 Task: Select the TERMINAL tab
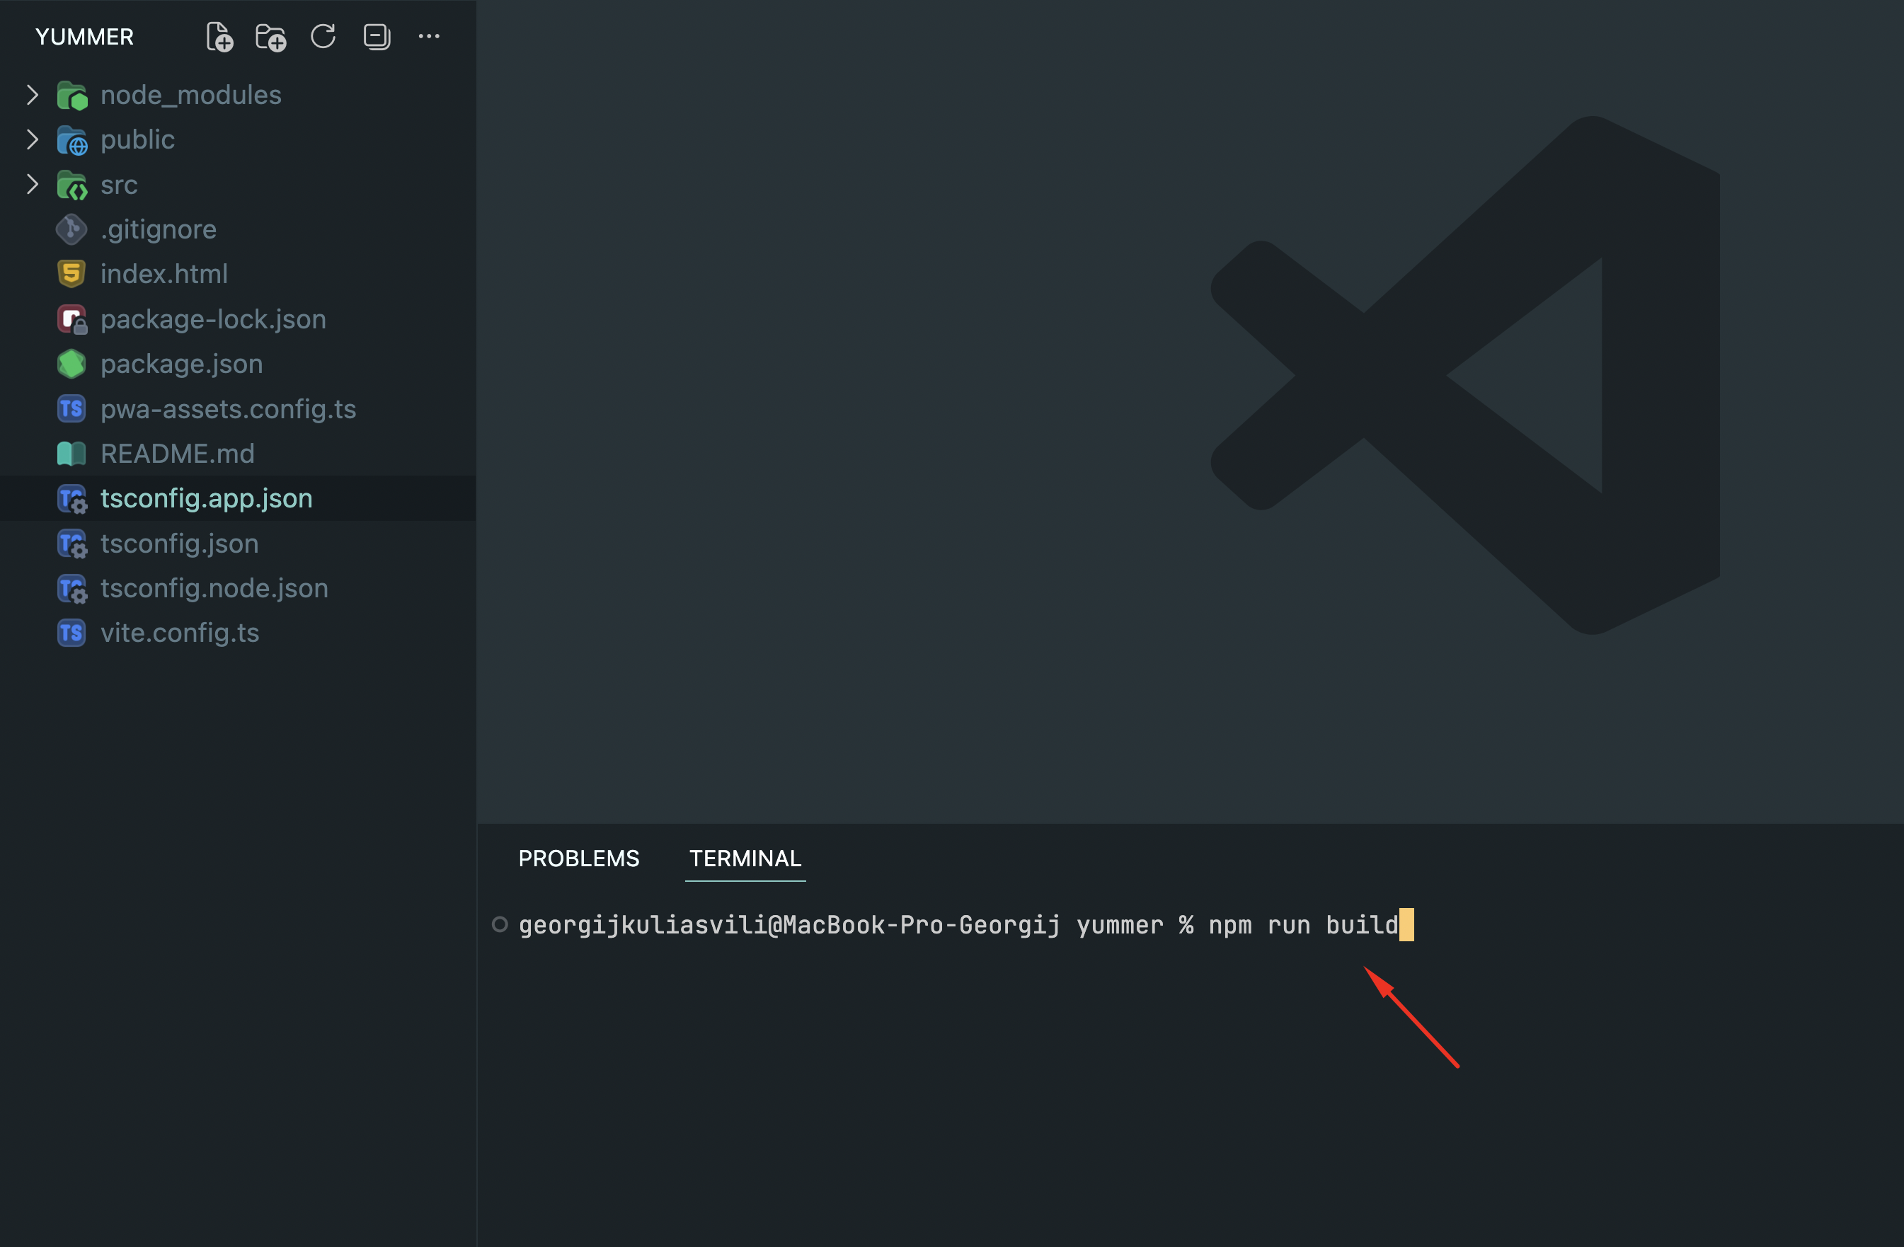pos(745,858)
